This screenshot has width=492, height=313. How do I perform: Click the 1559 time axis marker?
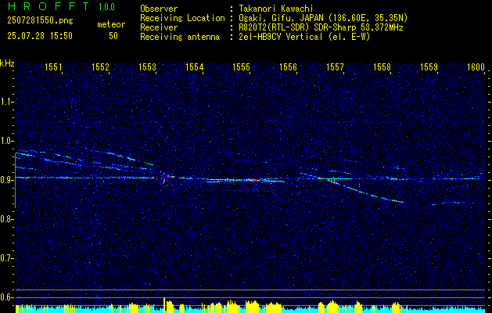click(x=429, y=67)
